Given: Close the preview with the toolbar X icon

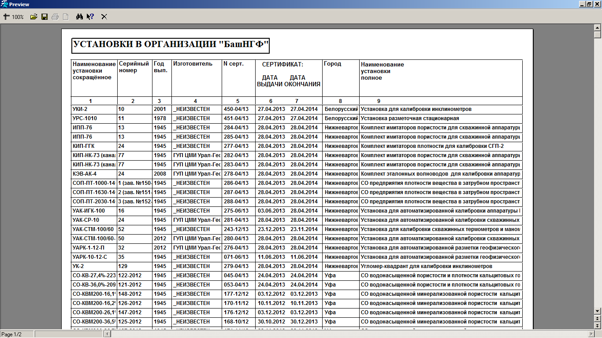Looking at the screenshot, I should tap(104, 17).
